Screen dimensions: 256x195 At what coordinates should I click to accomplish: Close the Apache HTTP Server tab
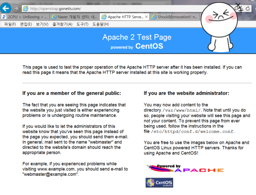coord(146,17)
